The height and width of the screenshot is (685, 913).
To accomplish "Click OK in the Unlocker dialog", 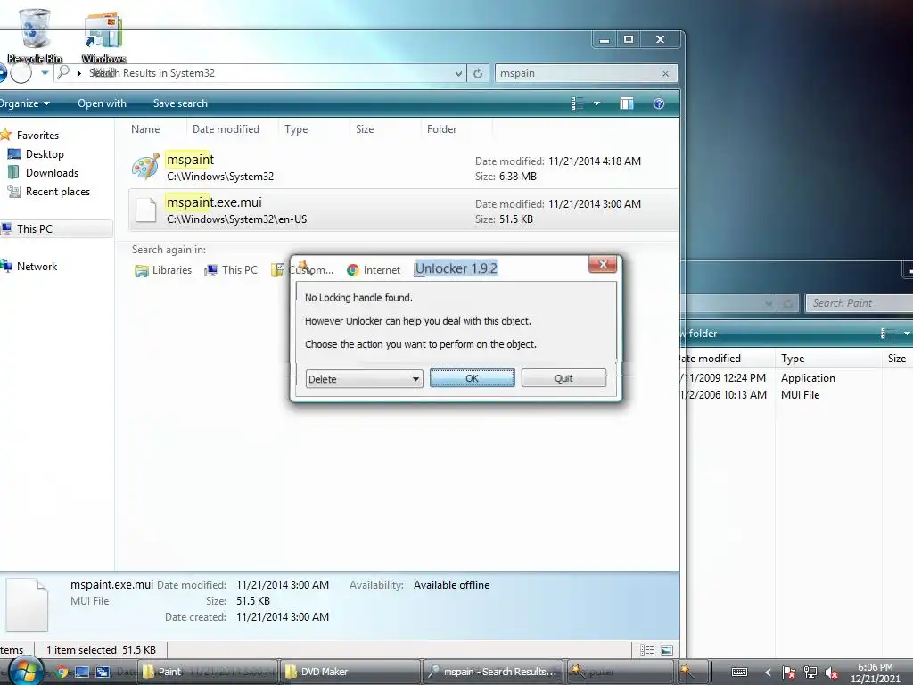I will (473, 378).
